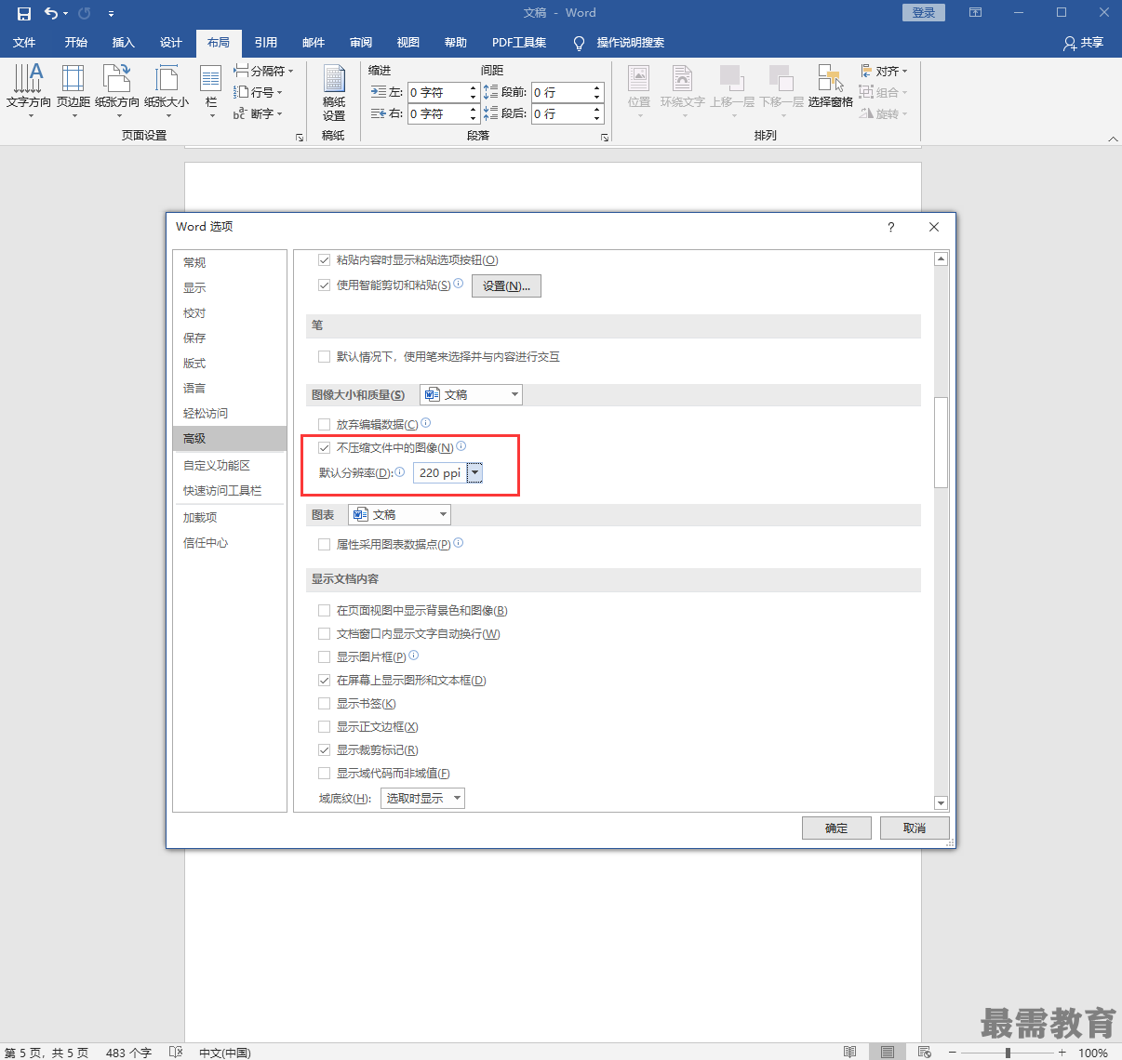Screen dimensions: 1122x1060
Task: Click the dialog help question mark
Action: coord(890,227)
